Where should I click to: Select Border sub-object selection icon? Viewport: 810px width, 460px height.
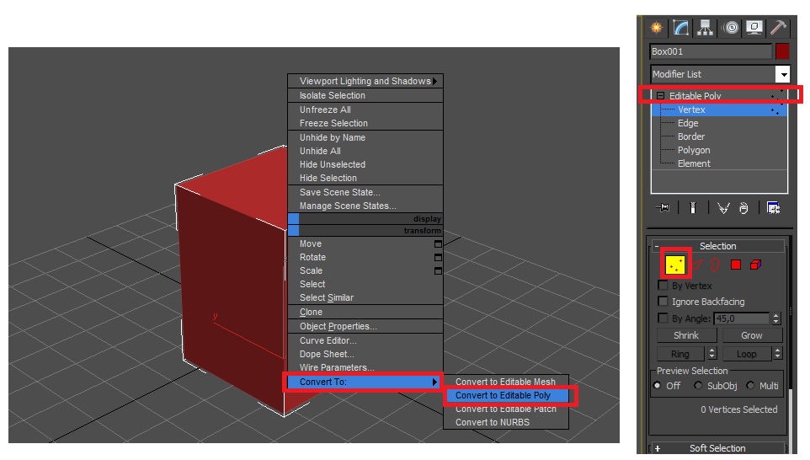point(715,265)
